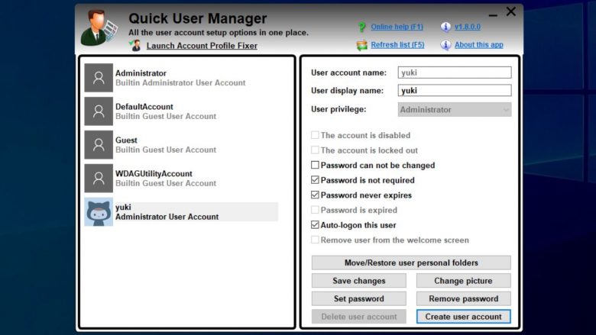
Task: Open About this app link
Action: pos(479,45)
